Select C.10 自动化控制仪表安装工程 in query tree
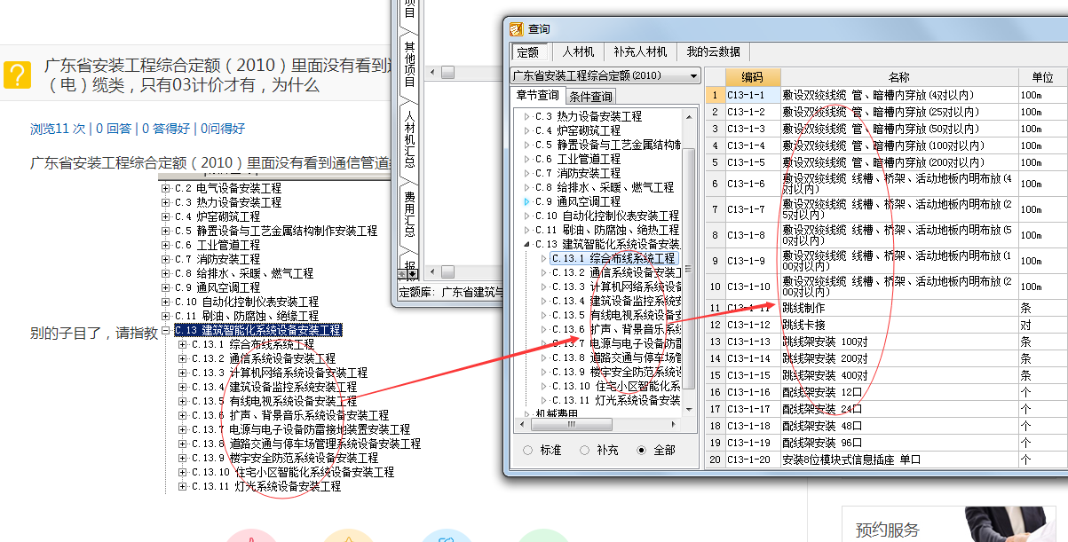The width and height of the screenshot is (1068, 542). 606,216
